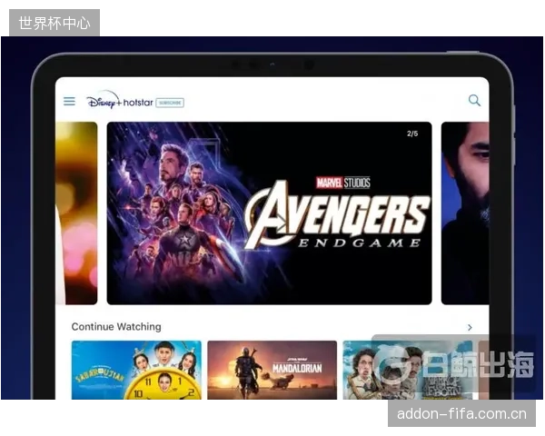This screenshot has width=545, height=436.
Task: Show the next carousel banner with the bearded man
Action: (465, 213)
